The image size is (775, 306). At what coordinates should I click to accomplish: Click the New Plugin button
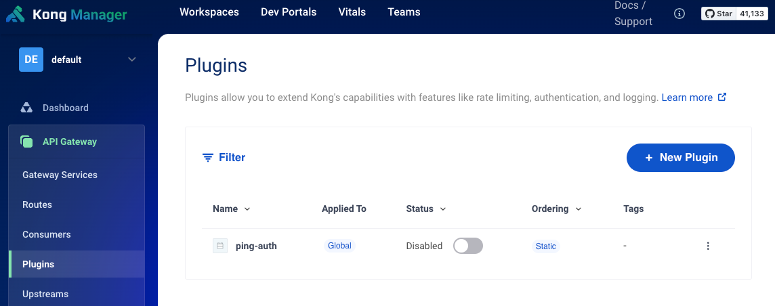(680, 157)
